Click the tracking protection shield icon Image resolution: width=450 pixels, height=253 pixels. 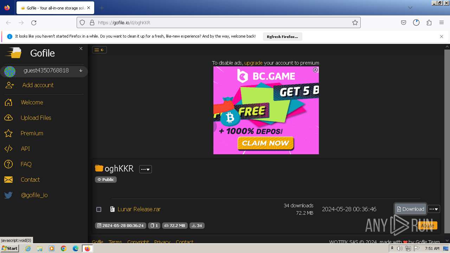click(82, 22)
